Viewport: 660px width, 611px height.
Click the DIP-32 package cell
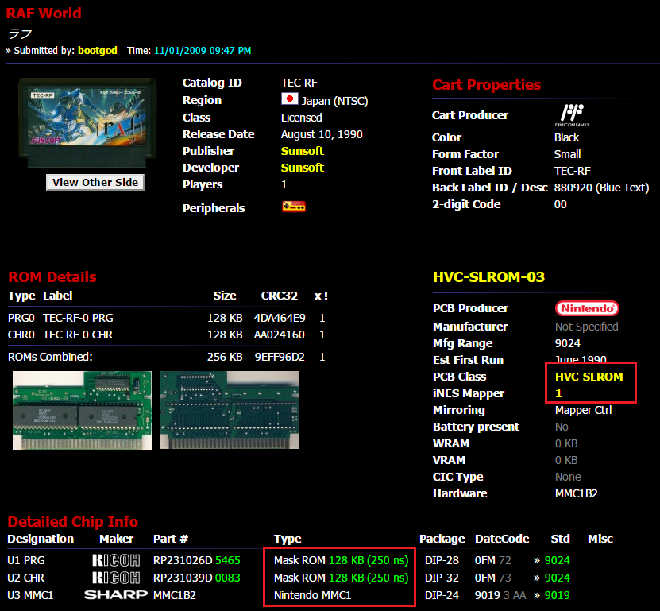point(442,578)
